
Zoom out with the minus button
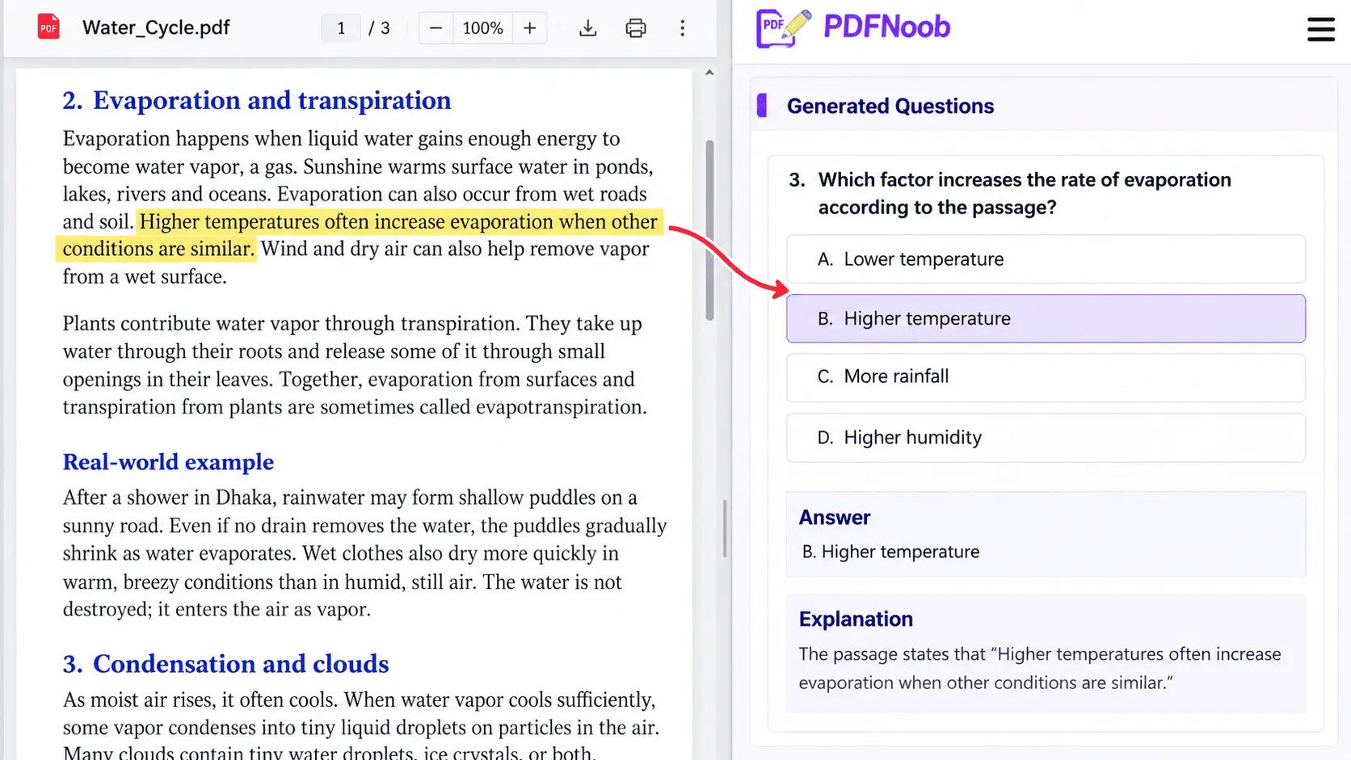pos(436,28)
